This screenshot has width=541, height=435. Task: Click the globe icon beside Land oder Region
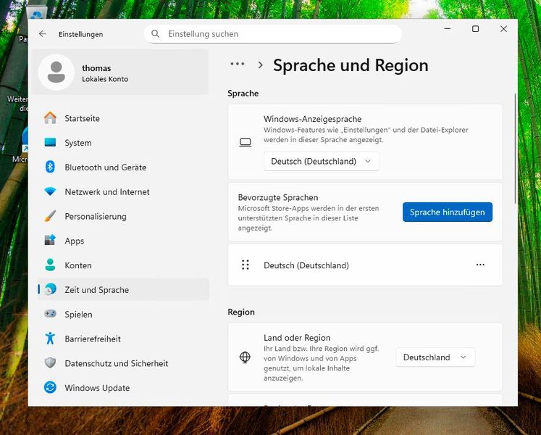coord(245,357)
